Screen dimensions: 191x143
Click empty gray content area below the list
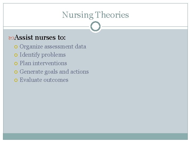[x=95, y=108]
